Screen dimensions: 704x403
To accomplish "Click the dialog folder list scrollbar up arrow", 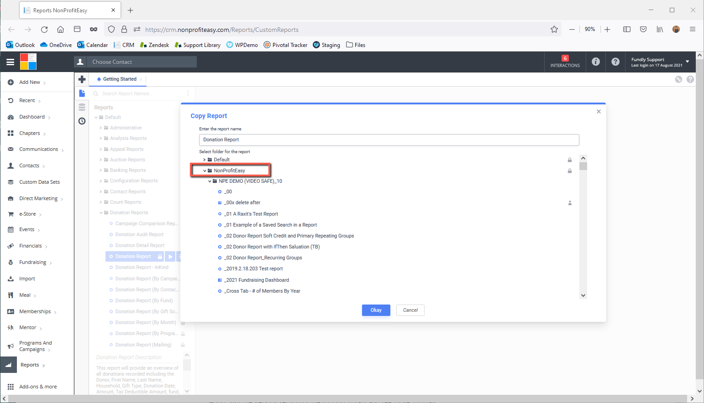I will (x=583, y=158).
